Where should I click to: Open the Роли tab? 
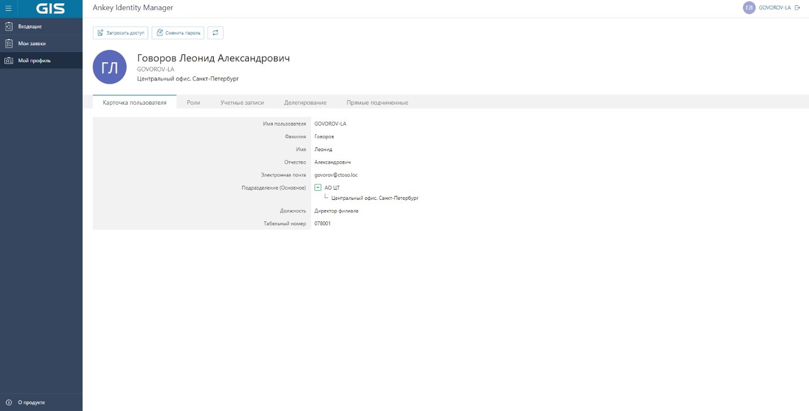point(193,102)
